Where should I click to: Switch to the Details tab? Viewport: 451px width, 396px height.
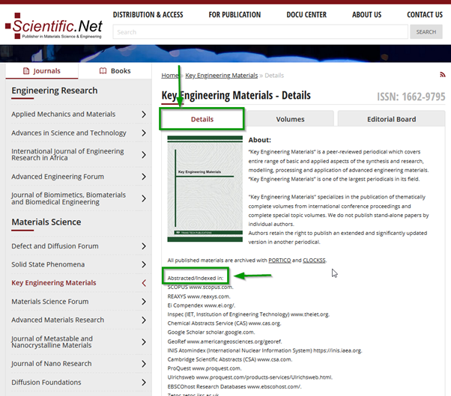(202, 119)
